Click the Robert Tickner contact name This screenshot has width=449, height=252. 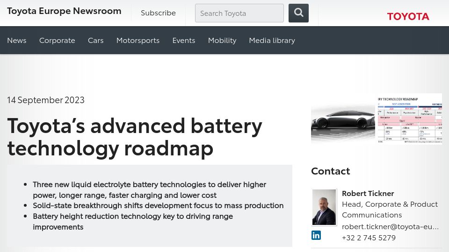click(368, 193)
